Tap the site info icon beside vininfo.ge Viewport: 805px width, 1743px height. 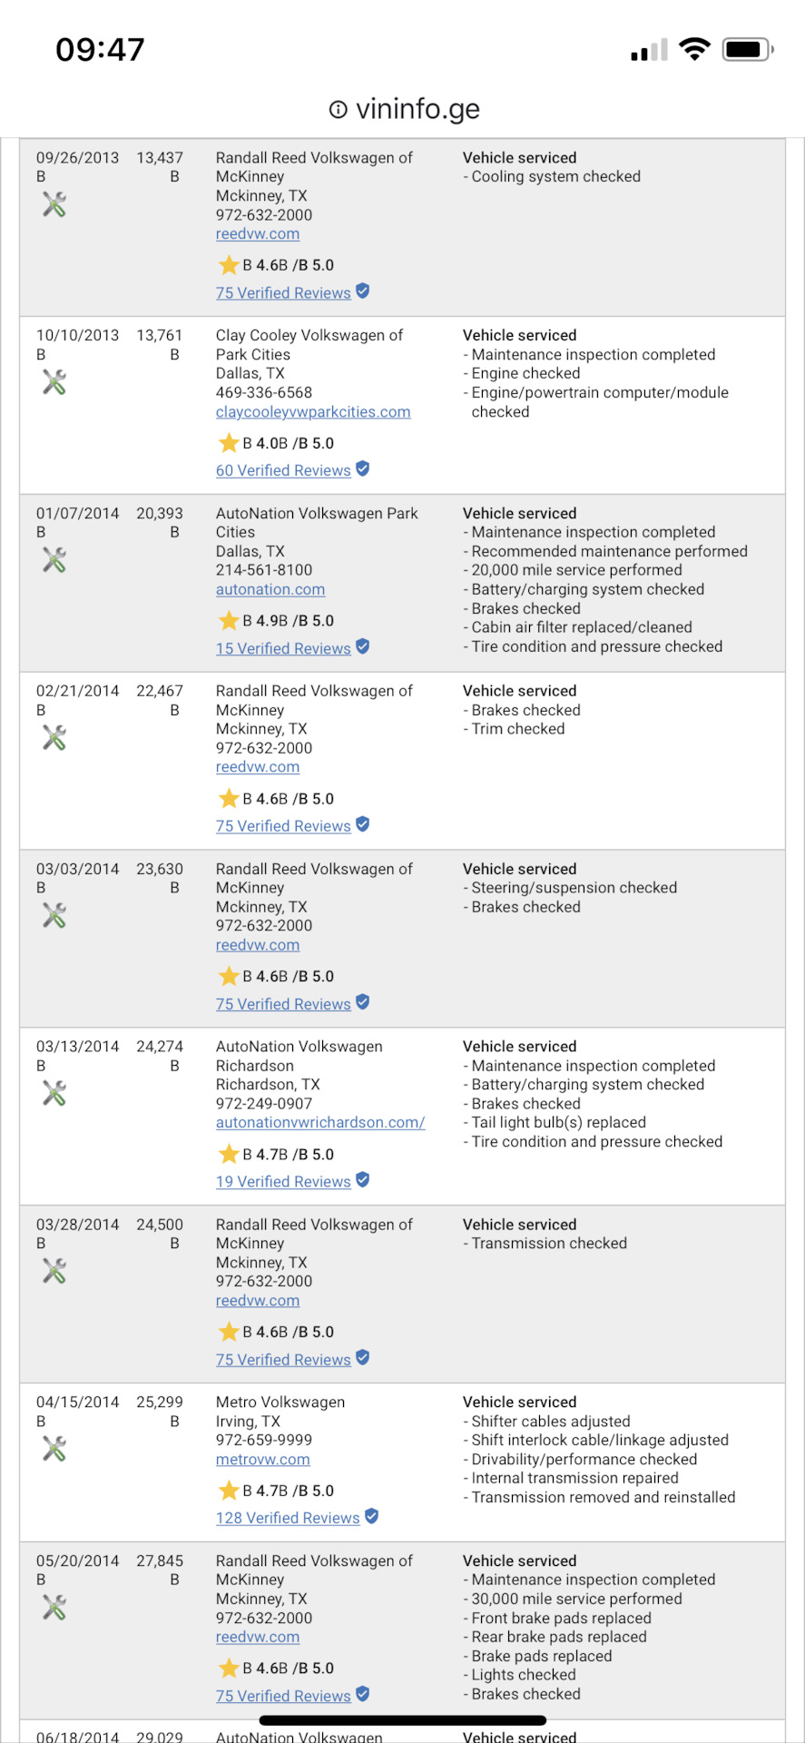click(x=339, y=110)
